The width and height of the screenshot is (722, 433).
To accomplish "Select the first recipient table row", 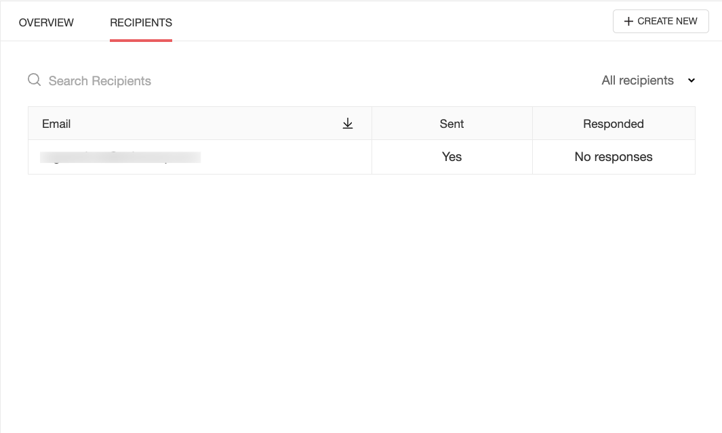I will click(361, 157).
